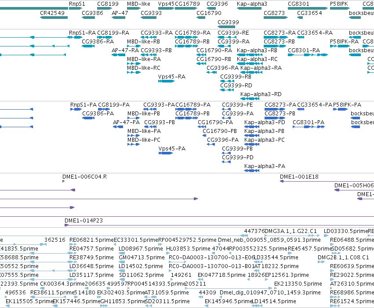Select the MBD-like-PC protein label
The height and width of the screenshot is (308, 374).
[x=144, y=140]
